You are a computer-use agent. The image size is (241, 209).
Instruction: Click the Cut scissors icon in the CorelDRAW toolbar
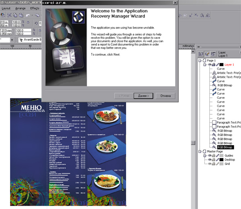tap(9, 15)
